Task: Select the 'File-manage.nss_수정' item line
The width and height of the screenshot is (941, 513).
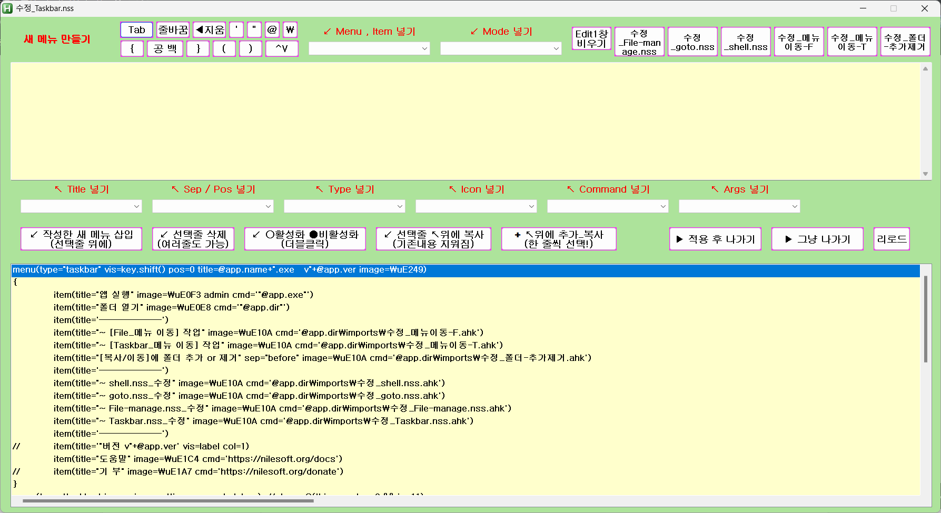Action: [465, 408]
